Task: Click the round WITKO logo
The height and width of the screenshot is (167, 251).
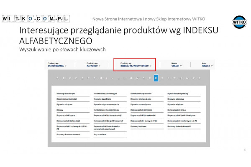Action: [x=239, y=22]
